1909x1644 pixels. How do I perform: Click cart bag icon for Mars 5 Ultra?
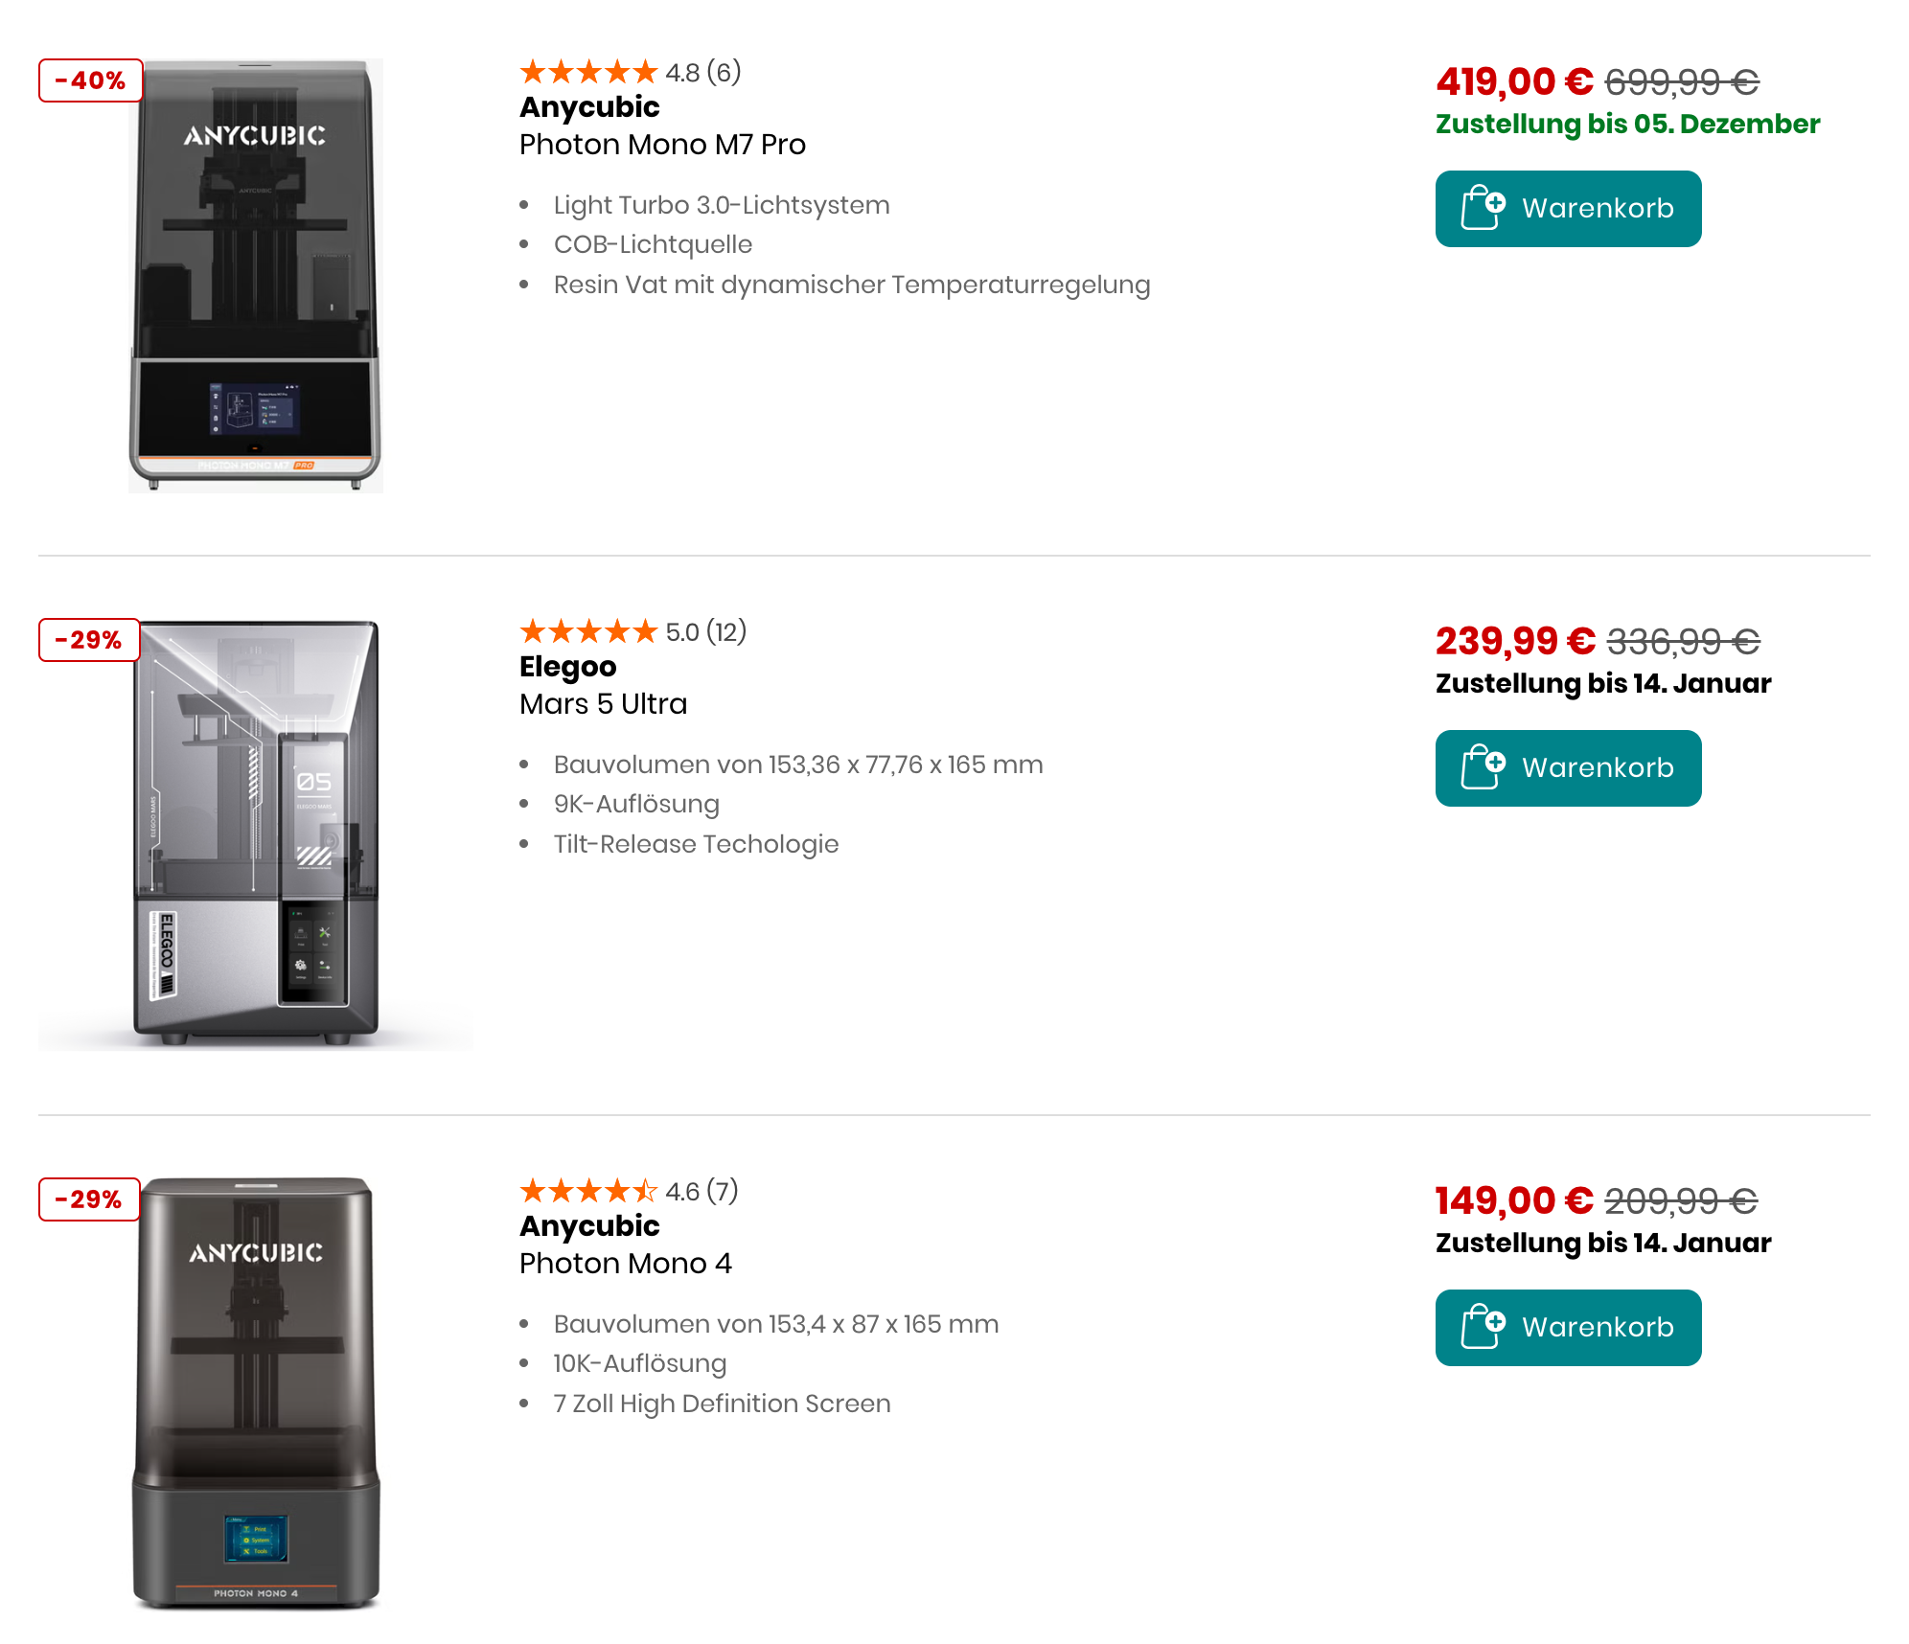click(1482, 767)
